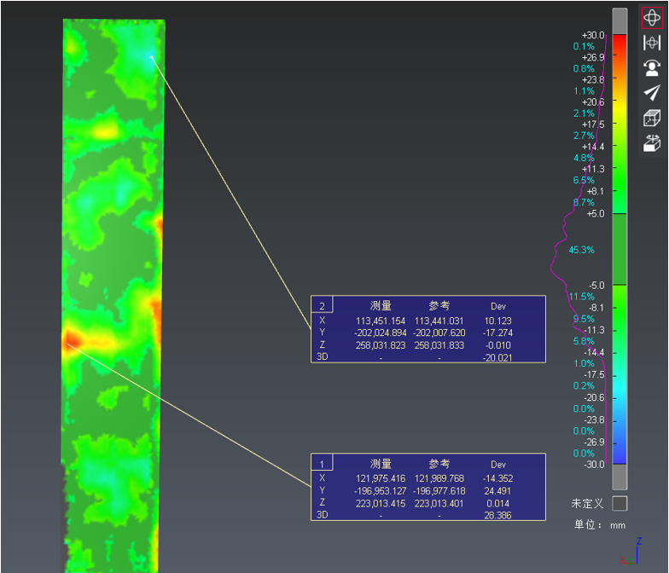The height and width of the screenshot is (573, 669).
Task: Click the central green tolerance band of color bar
Action: (x=620, y=249)
